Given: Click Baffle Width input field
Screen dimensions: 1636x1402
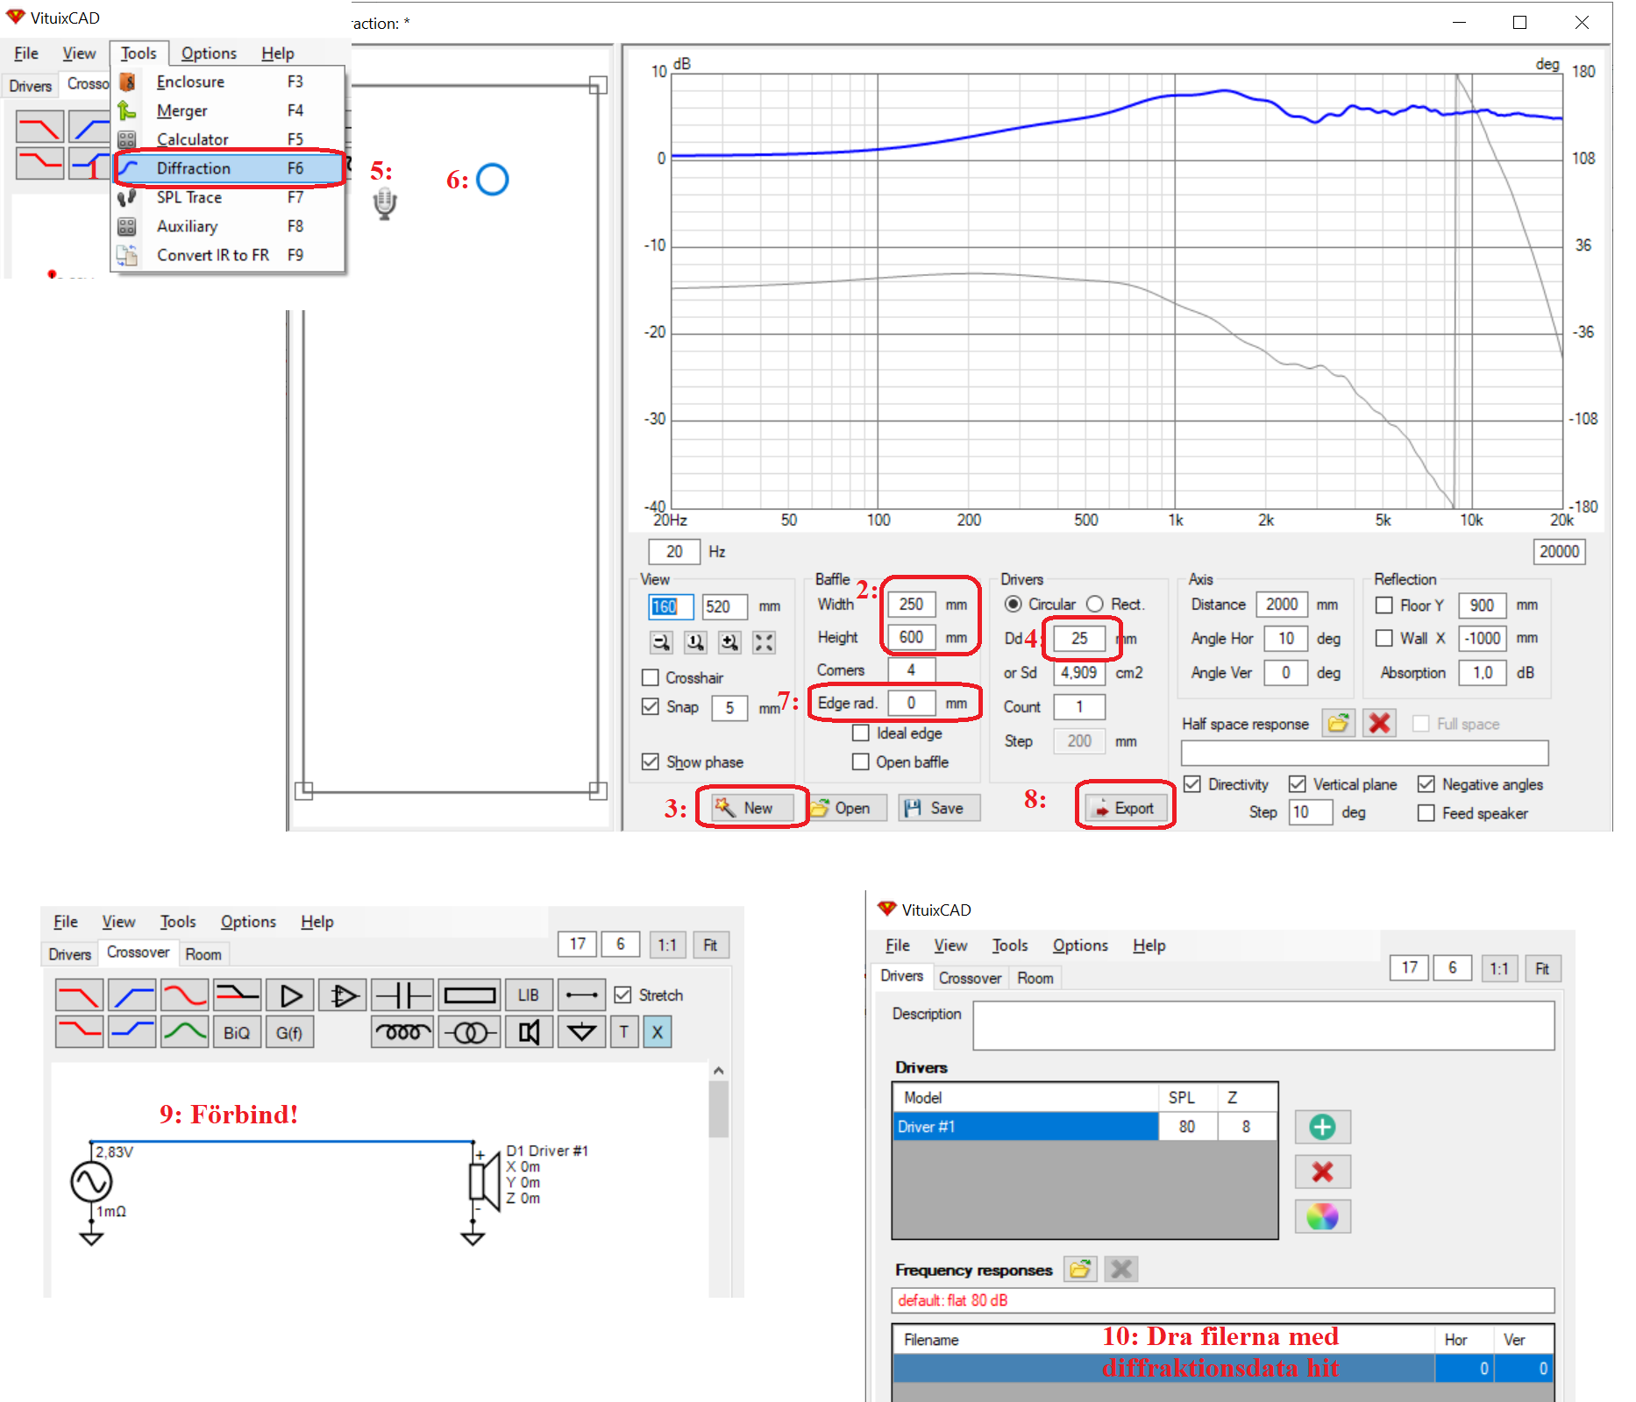Looking at the screenshot, I should [912, 604].
